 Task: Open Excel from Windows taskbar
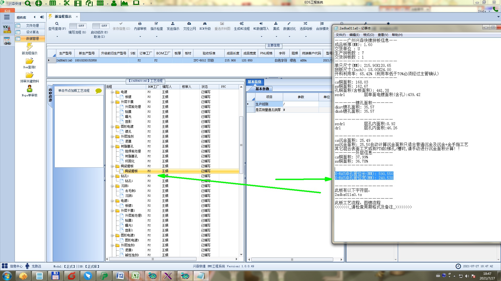(x=136, y=276)
